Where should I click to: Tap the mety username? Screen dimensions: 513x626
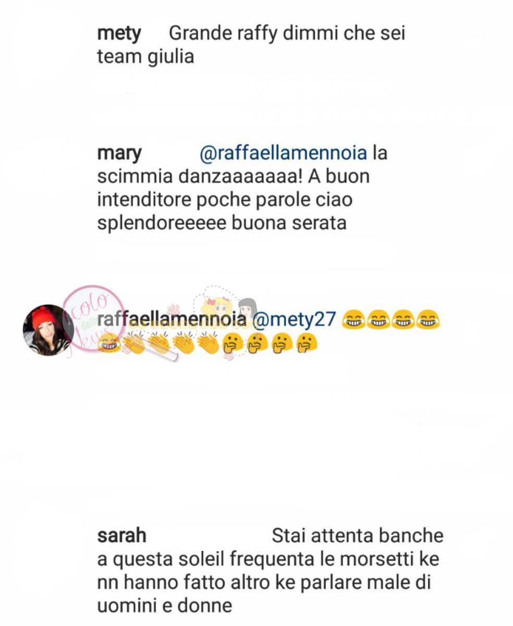click(119, 34)
